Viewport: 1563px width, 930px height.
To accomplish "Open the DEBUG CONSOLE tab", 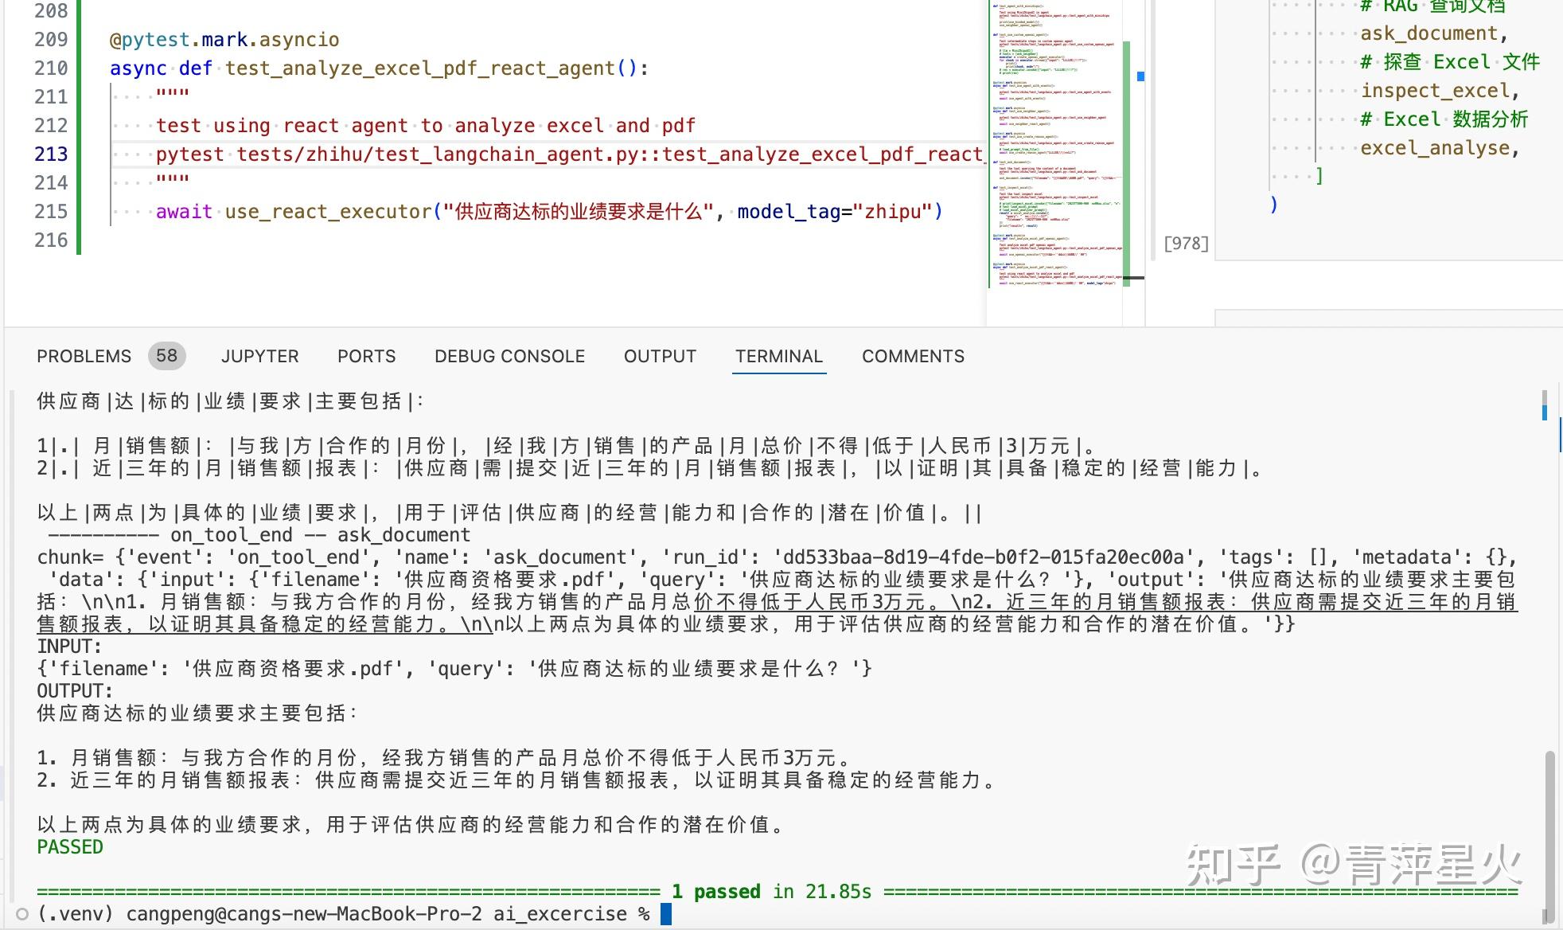I will pyautogui.click(x=509, y=356).
